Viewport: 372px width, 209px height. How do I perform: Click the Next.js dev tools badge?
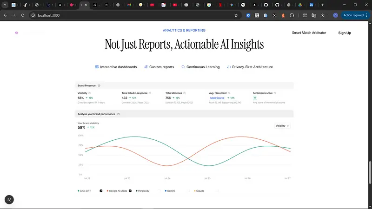coord(9,199)
